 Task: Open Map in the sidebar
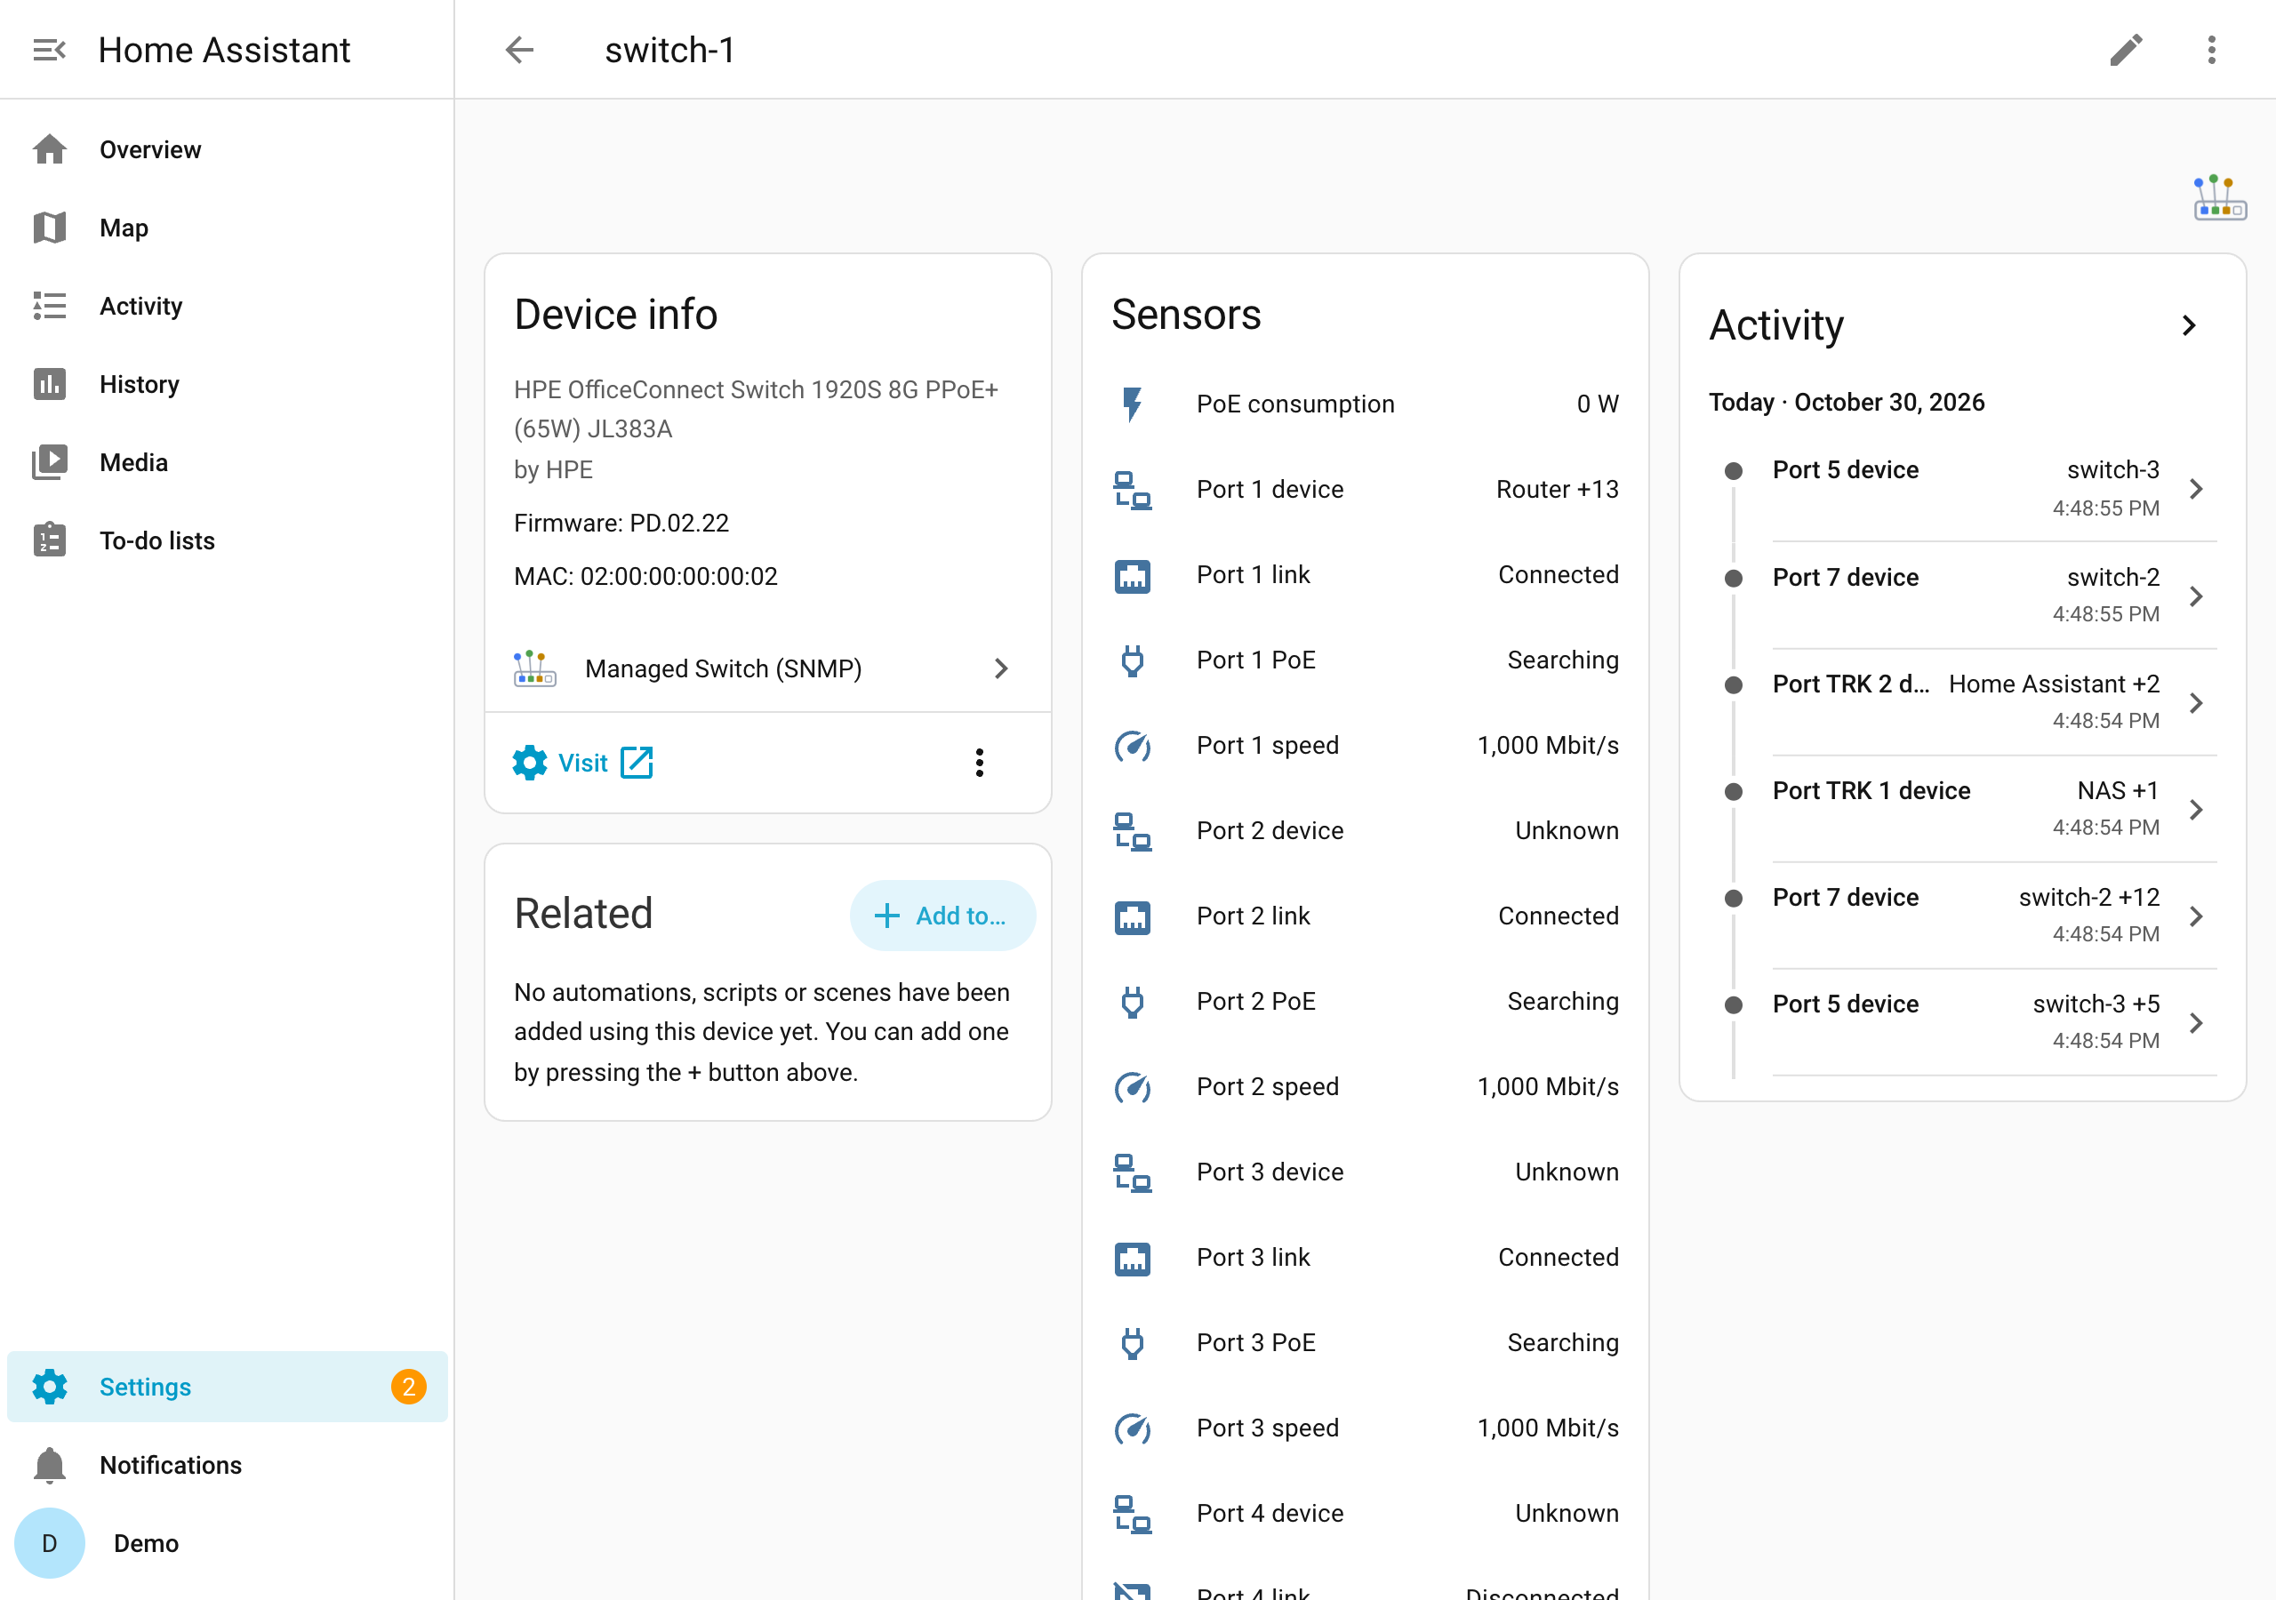[227, 228]
